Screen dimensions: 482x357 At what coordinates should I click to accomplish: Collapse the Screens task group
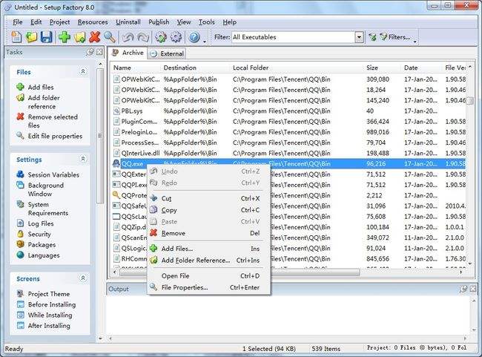point(83,278)
